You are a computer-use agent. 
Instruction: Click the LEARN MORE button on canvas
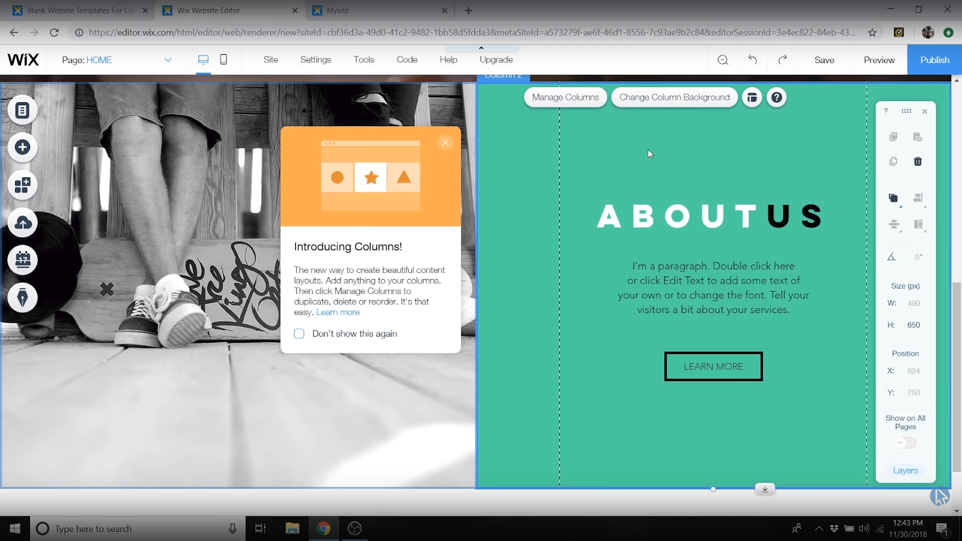[714, 366]
